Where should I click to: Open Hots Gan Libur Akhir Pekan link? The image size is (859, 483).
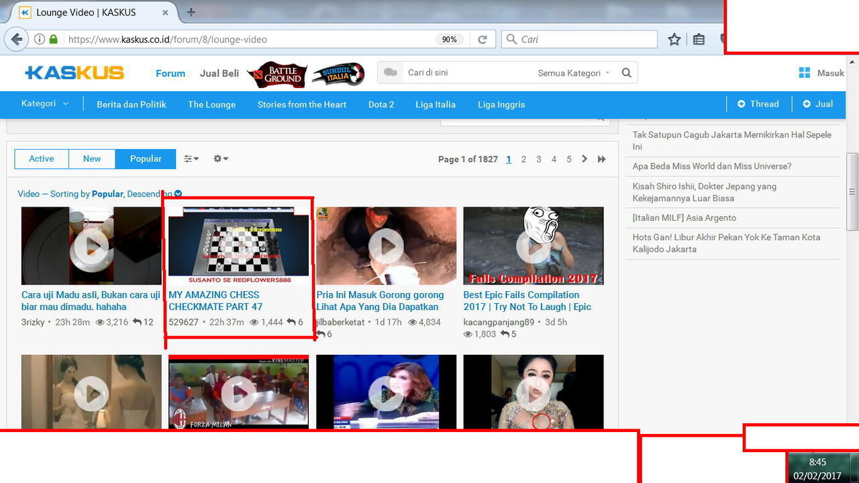pos(726,243)
